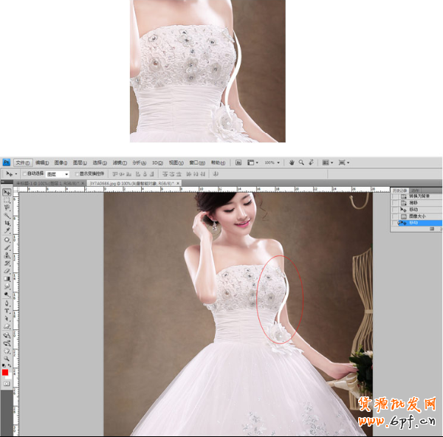Select the 转换为智能对象 history state
This screenshot has height=437, width=443.
pos(419,196)
